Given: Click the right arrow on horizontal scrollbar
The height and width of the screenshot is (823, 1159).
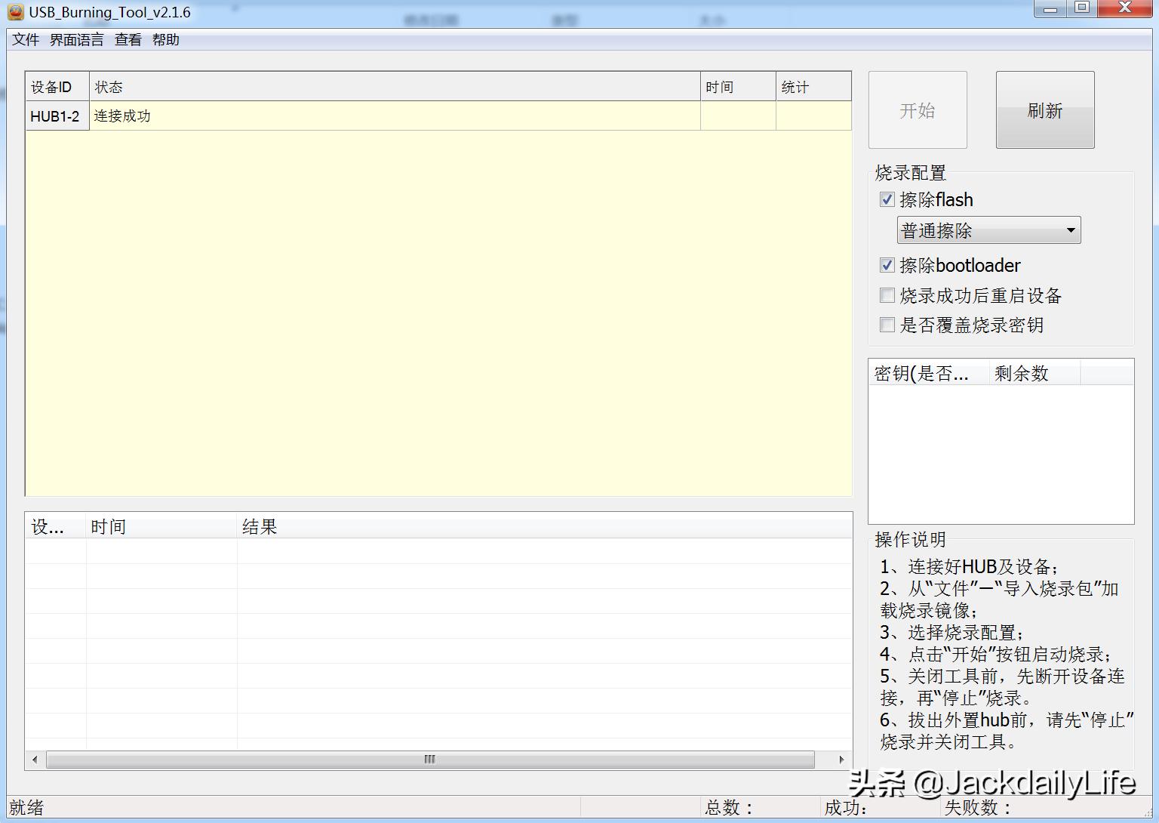Looking at the screenshot, I should (841, 760).
